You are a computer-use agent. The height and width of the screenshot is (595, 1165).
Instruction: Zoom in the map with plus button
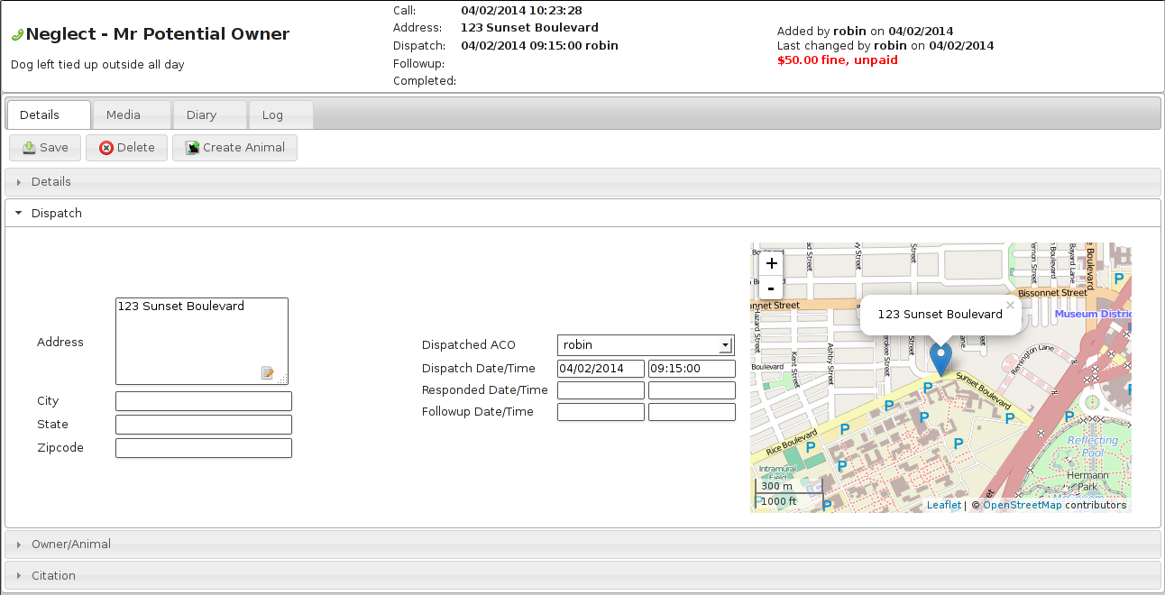point(771,263)
